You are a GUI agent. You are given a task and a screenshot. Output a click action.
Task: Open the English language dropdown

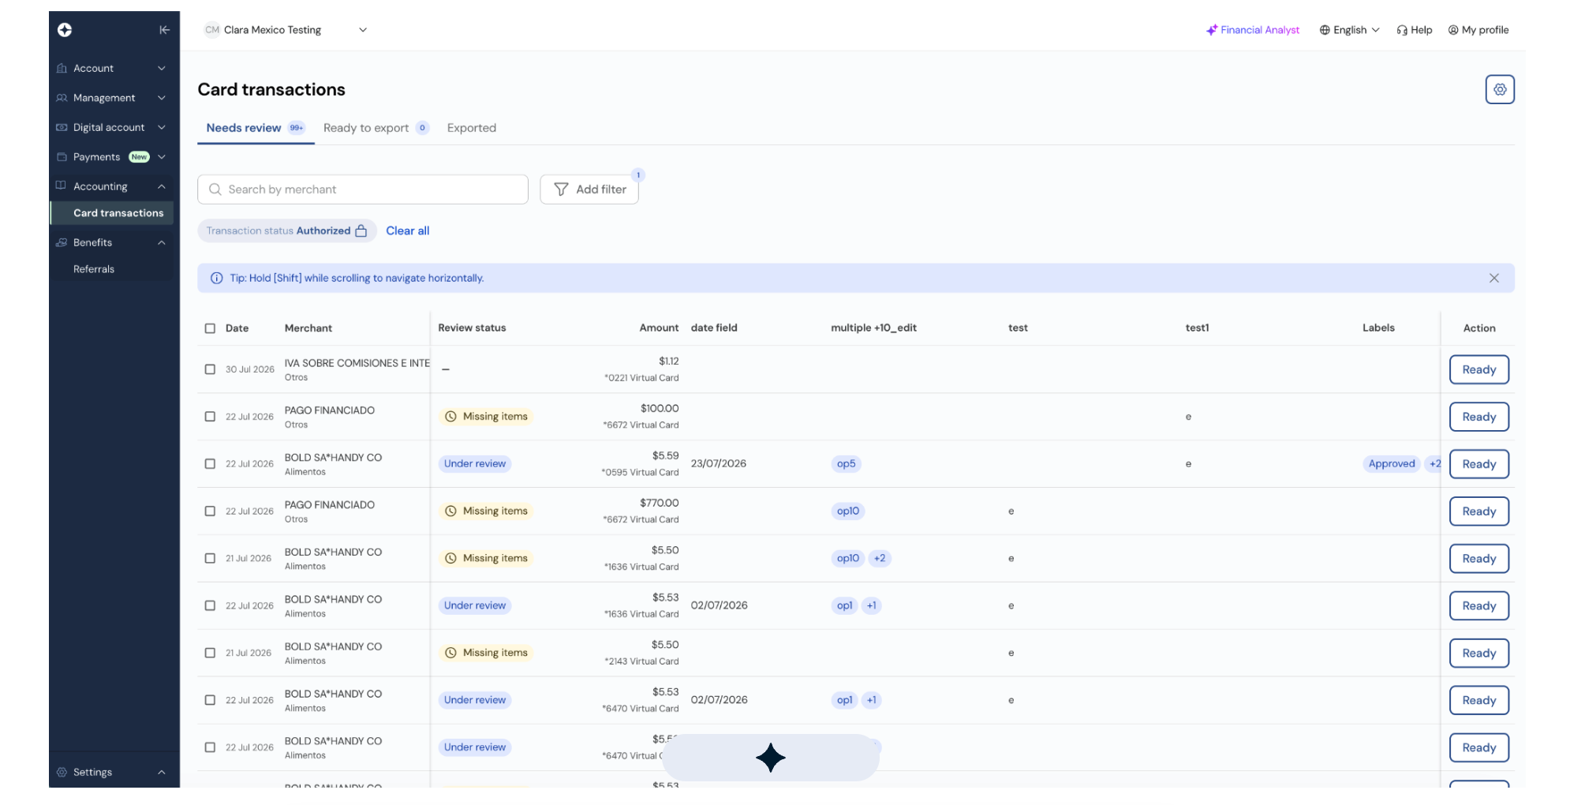(x=1349, y=30)
